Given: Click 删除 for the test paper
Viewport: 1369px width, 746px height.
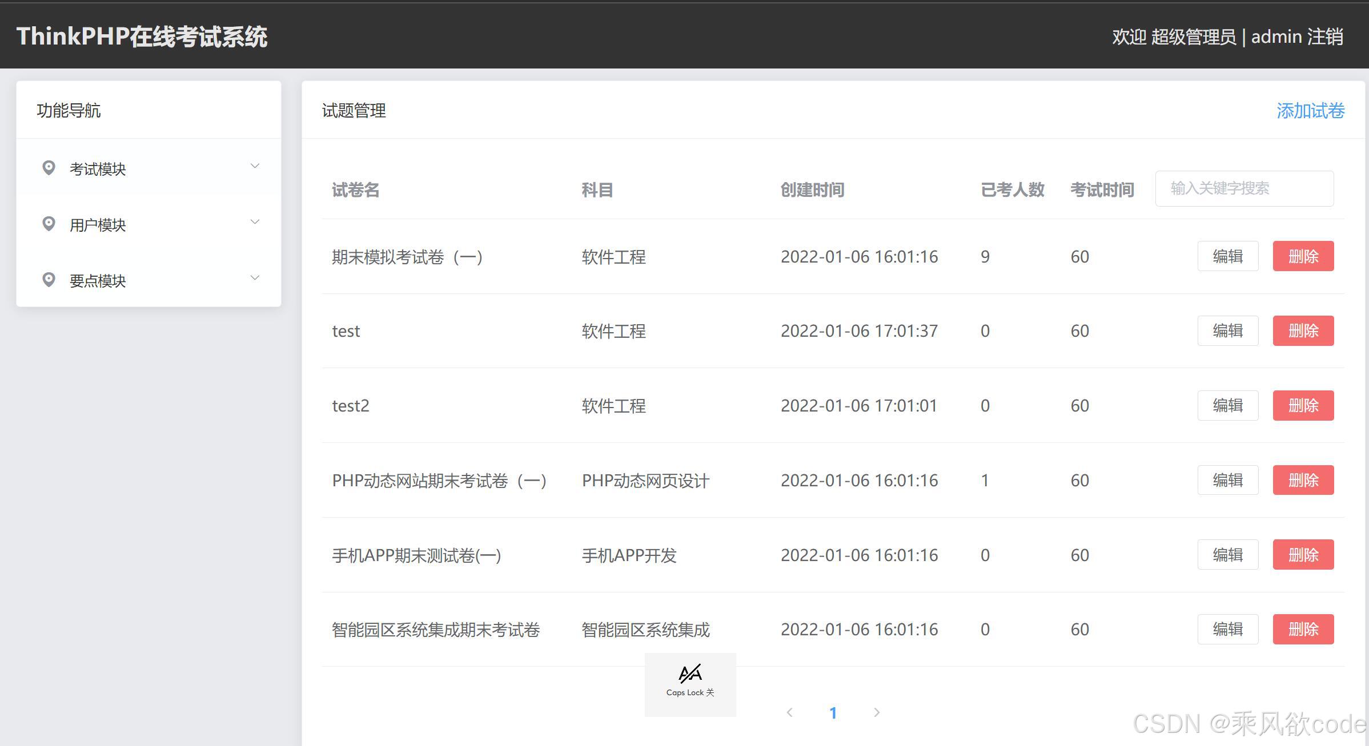Looking at the screenshot, I should point(1303,330).
